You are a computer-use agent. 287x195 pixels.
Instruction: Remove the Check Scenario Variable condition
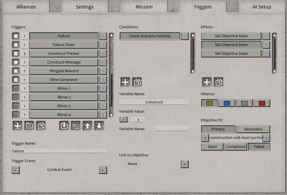click(185, 36)
